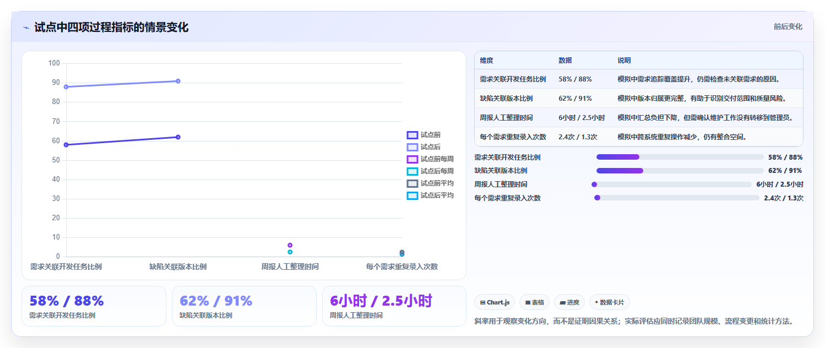
Task: Click the cyan 试点后每周 data point
Action: tap(290, 252)
